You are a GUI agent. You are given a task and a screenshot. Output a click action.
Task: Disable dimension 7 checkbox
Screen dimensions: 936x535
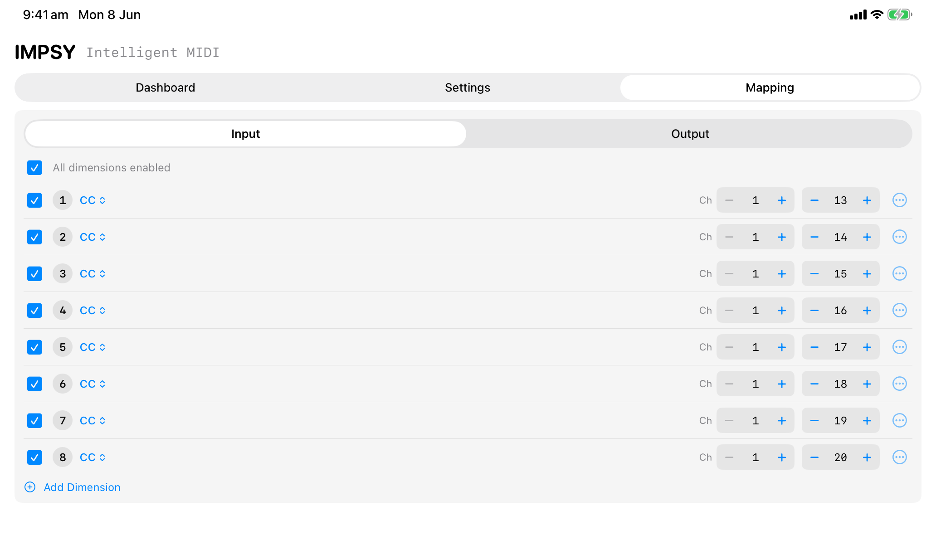(34, 420)
